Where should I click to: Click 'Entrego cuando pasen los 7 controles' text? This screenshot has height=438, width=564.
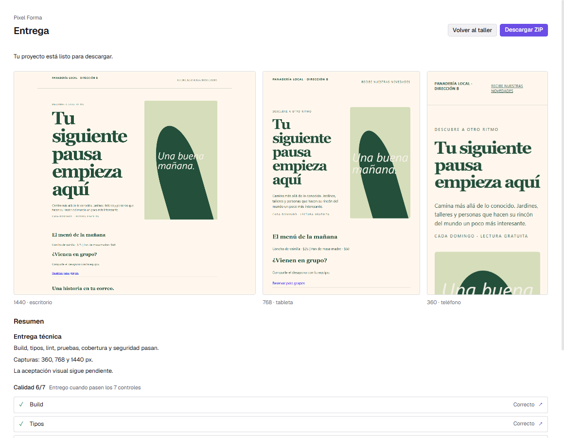click(x=95, y=387)
